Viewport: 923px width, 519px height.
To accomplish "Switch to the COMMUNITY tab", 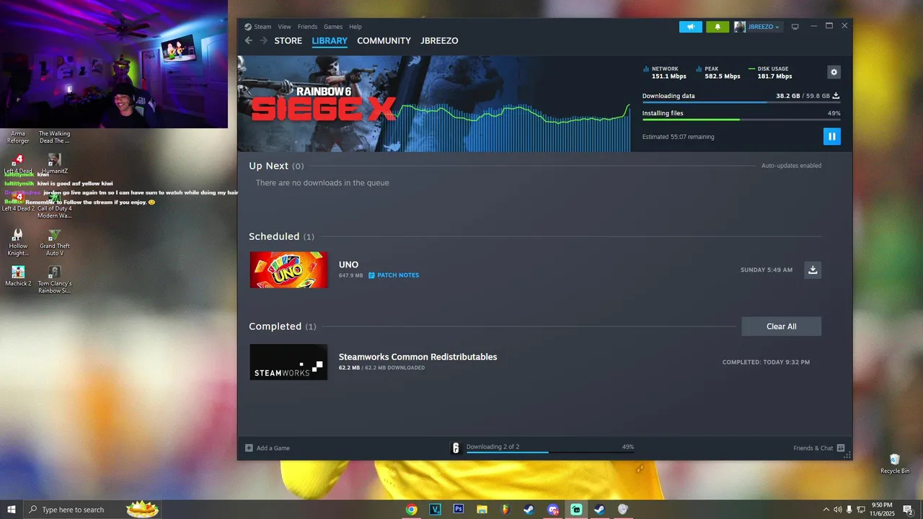I will [x=384, y=41].
